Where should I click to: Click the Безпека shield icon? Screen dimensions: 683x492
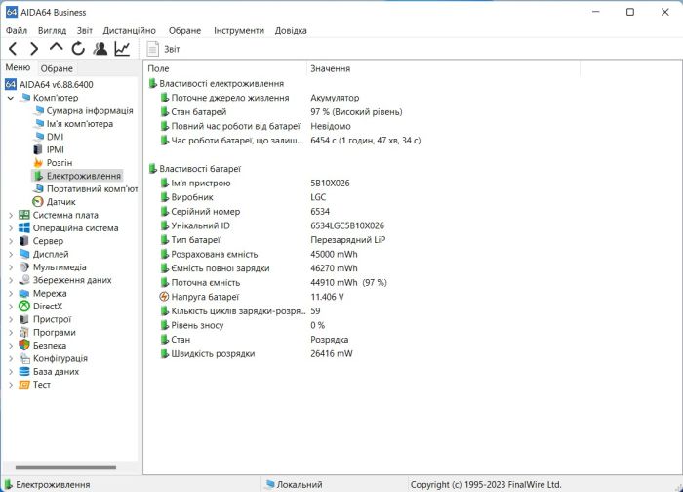tap(24, 346)
